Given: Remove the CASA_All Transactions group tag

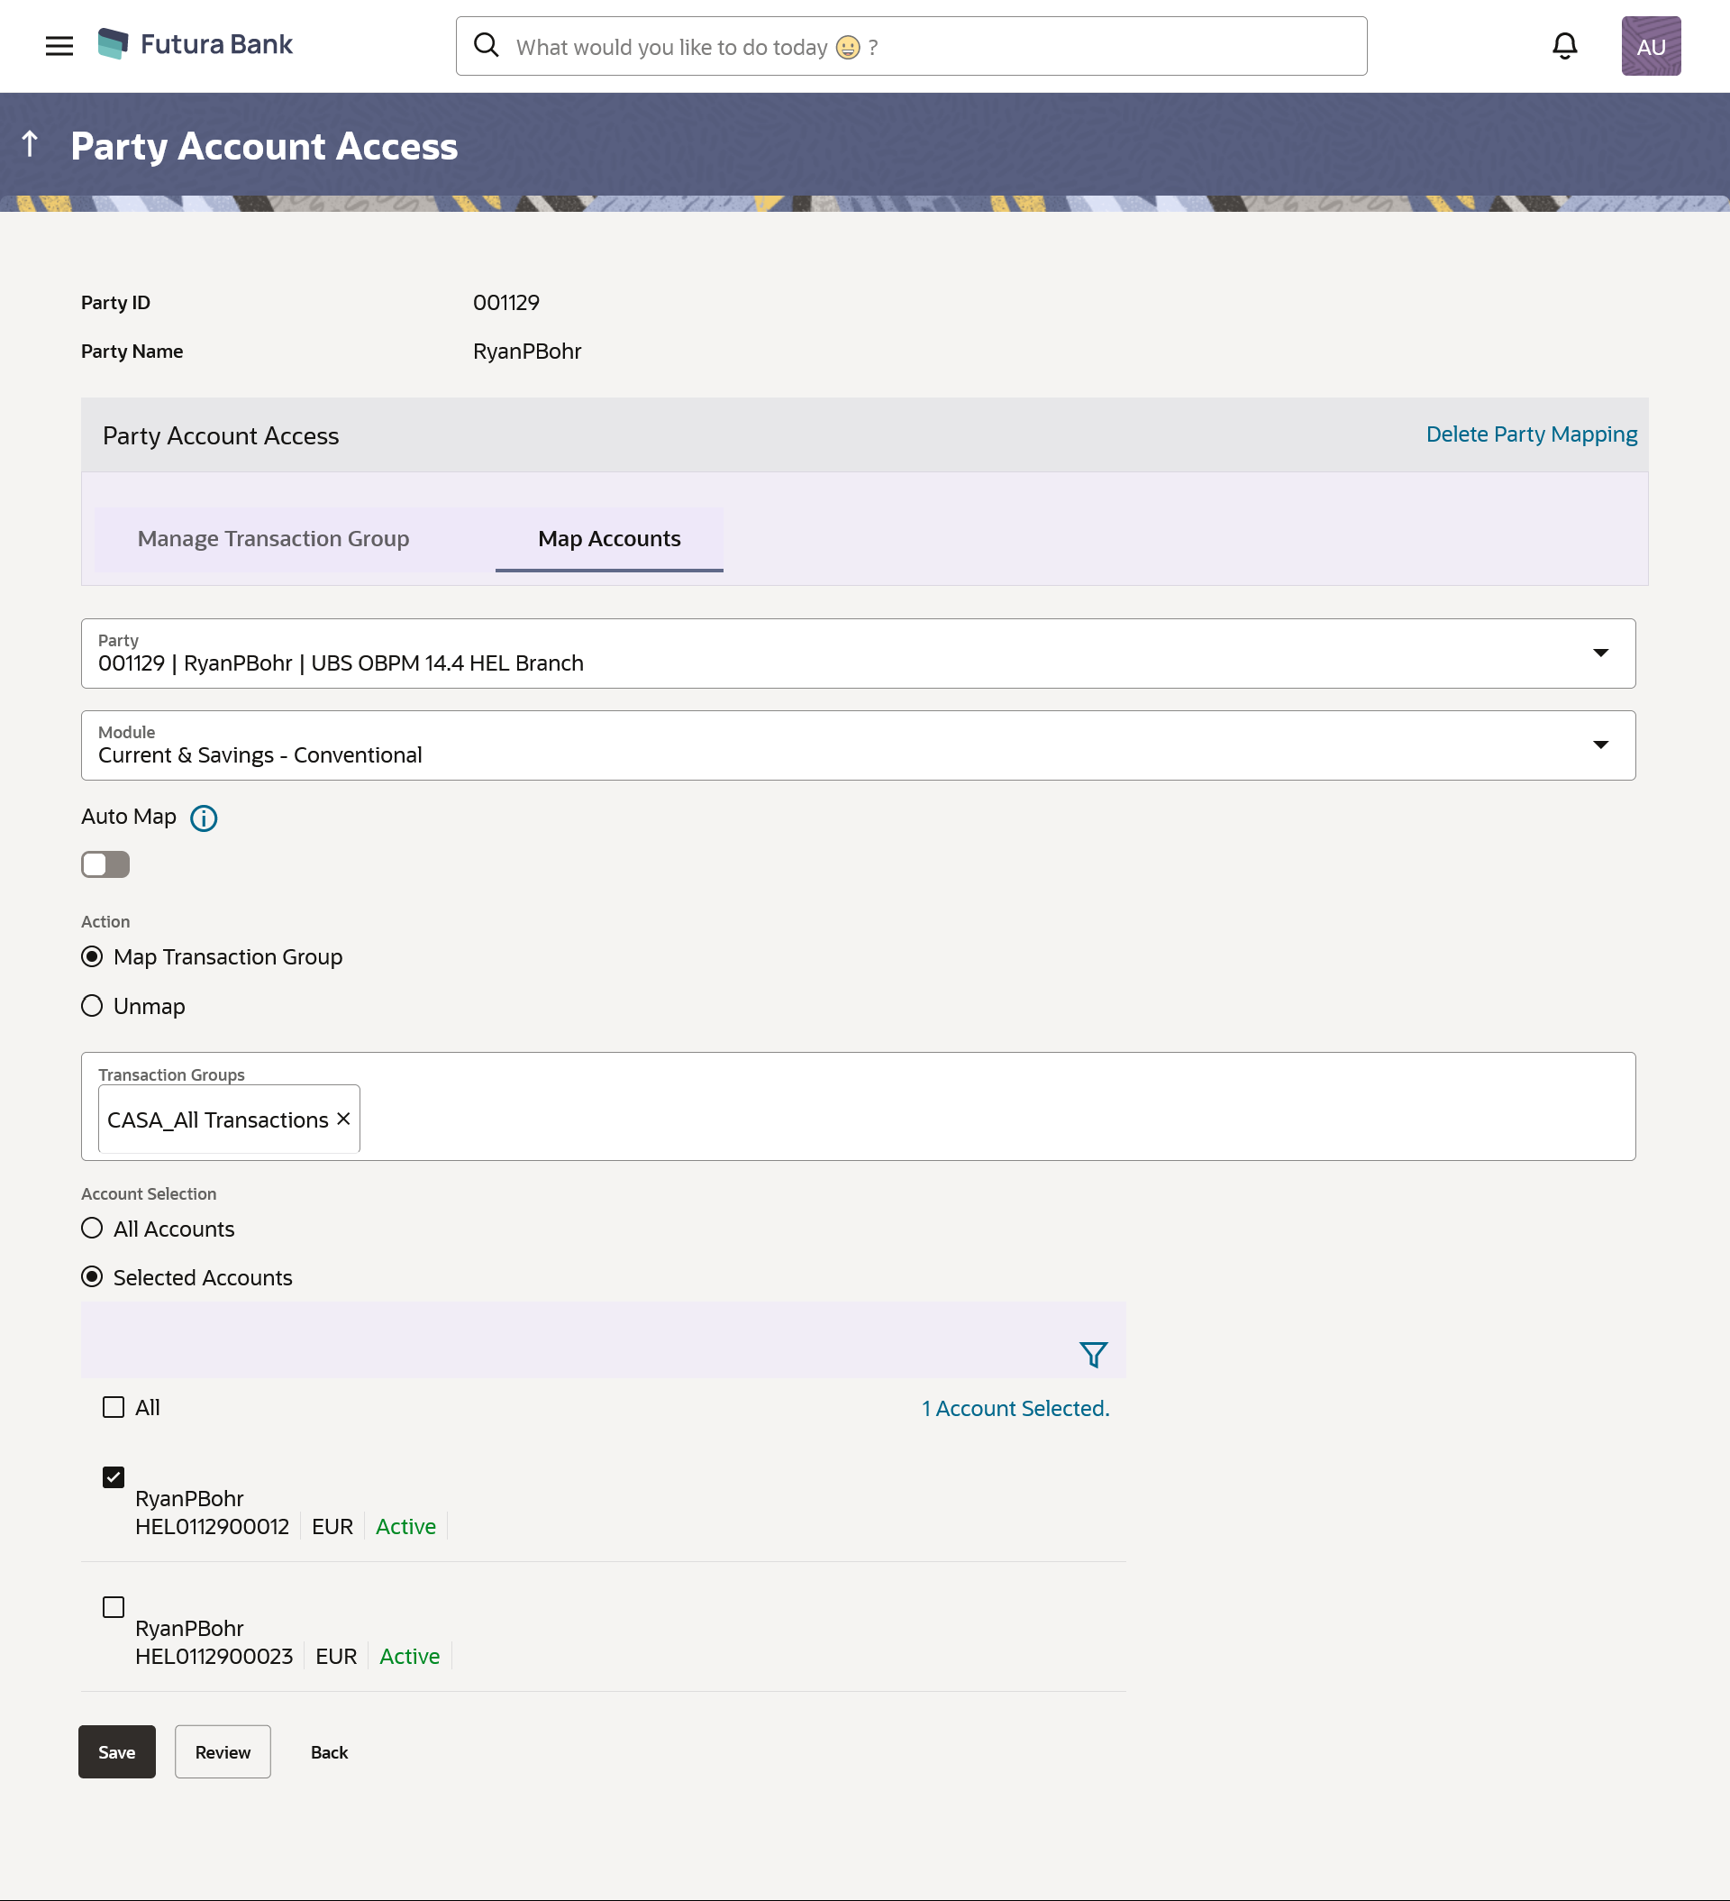Looking at the screenshot, I should point(344,1119).
